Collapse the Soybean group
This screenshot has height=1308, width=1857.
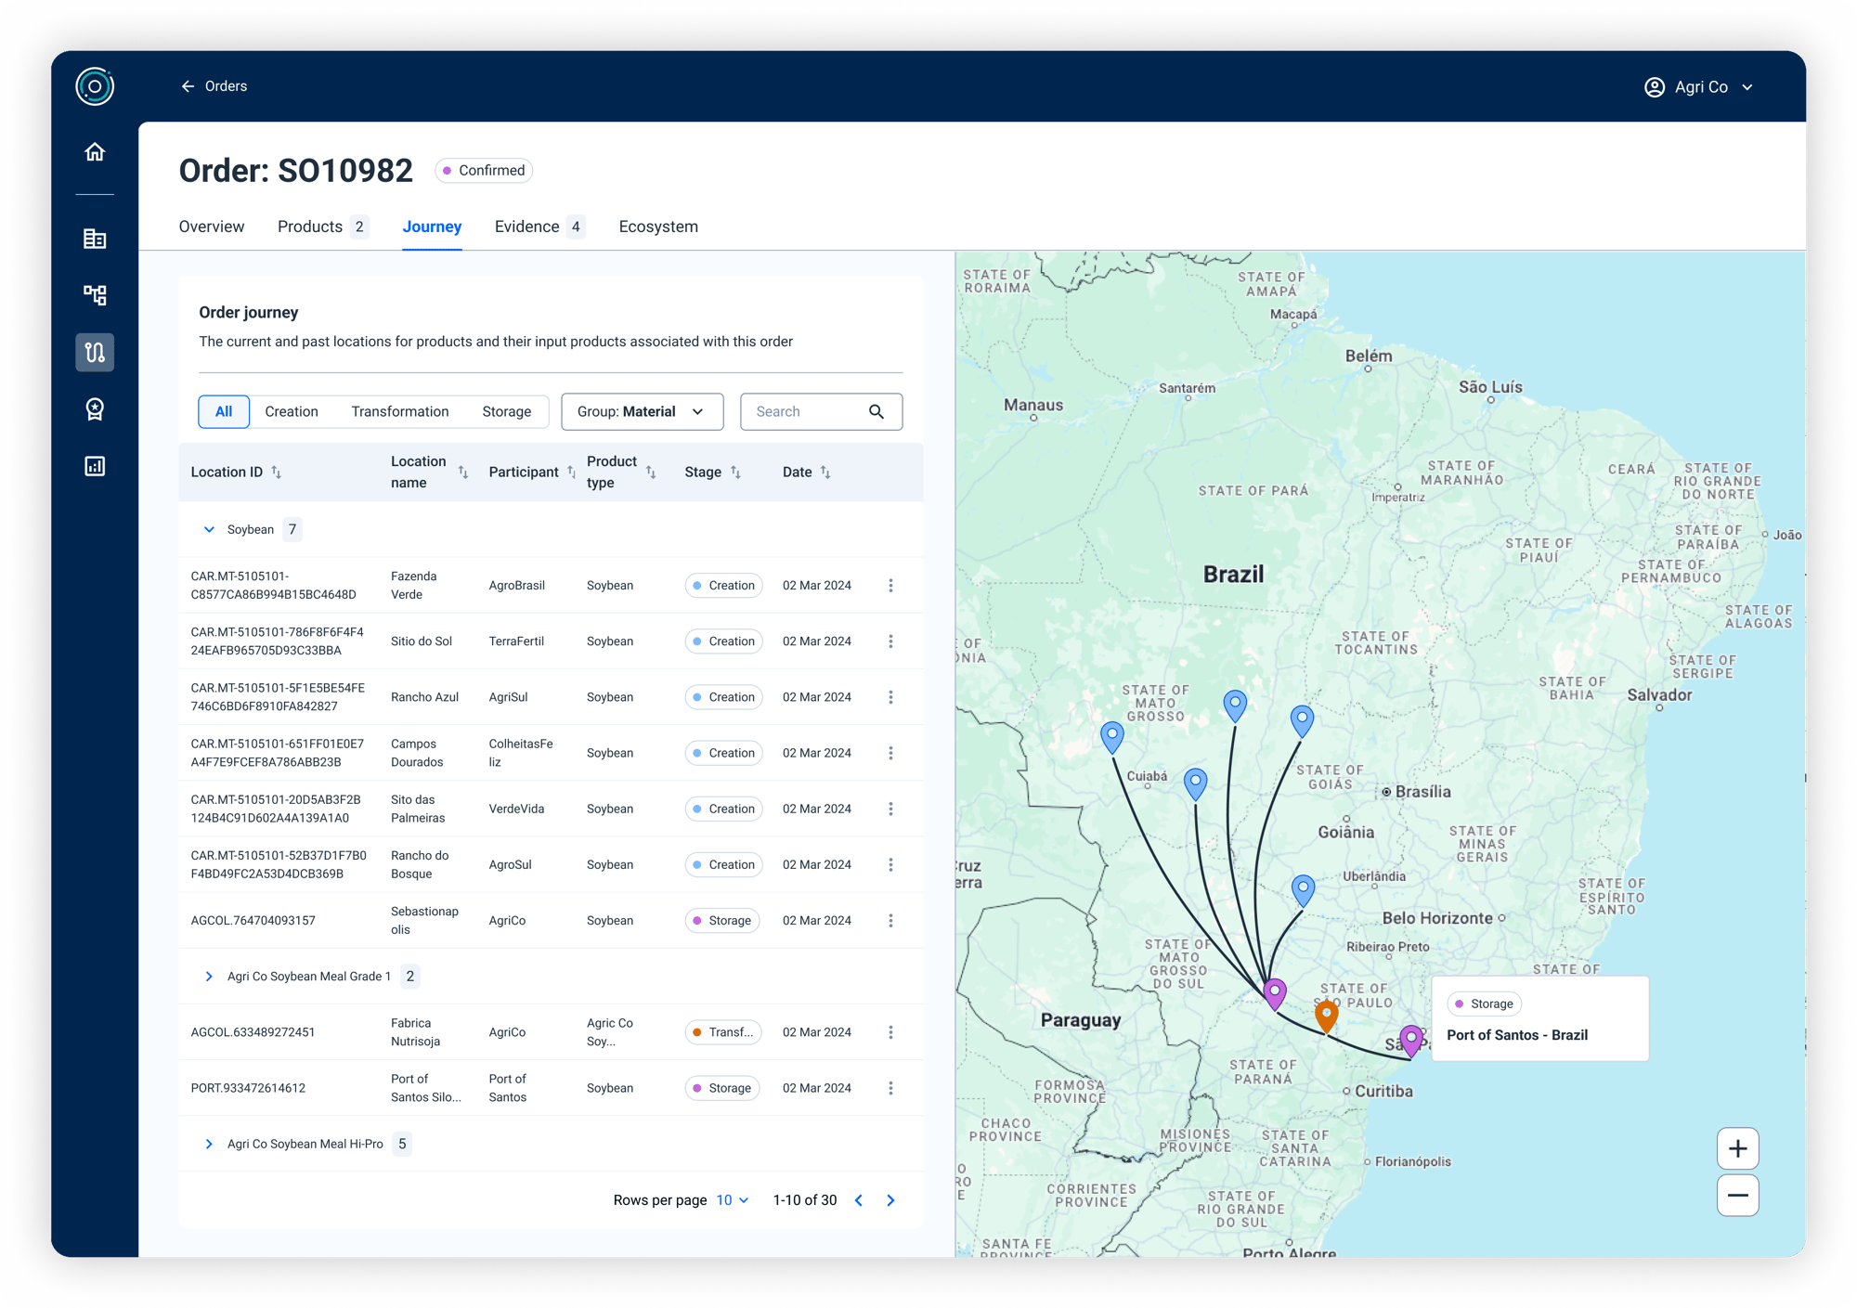click(x=209, y=529)
